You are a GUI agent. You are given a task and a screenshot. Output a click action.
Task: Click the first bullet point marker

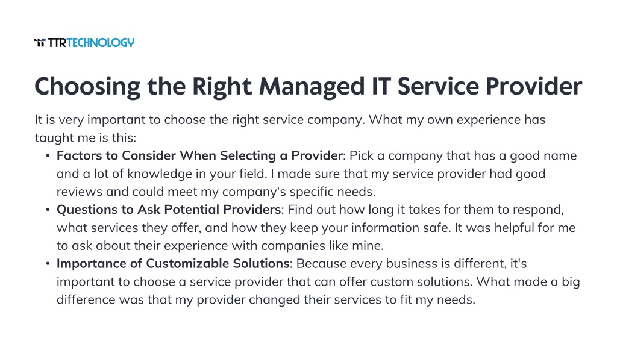click(48, 156)
